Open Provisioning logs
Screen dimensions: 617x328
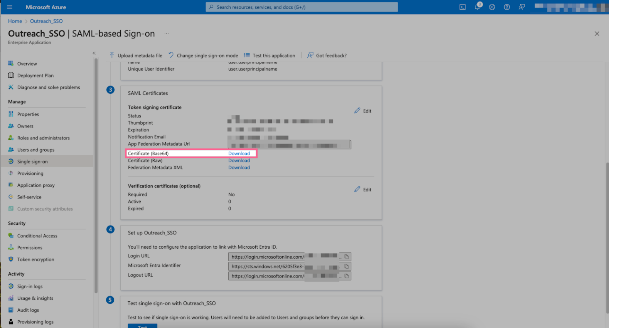[x=35, y=322]
